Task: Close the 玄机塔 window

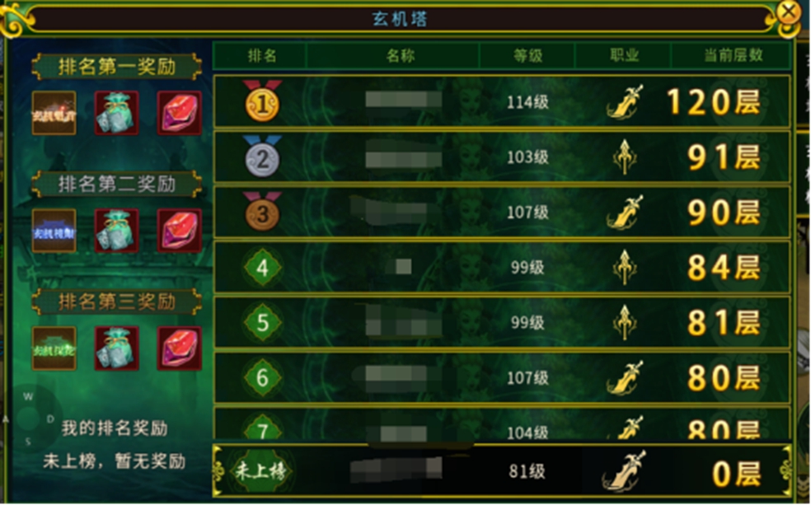Action: [788, 11]
